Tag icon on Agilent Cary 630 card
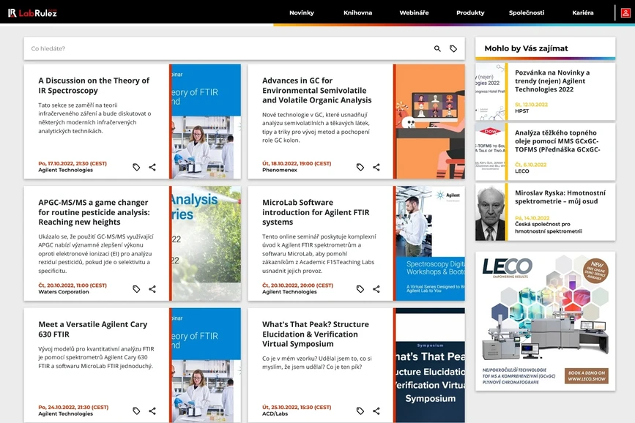The image size is (635, 423). coord(136,411)
